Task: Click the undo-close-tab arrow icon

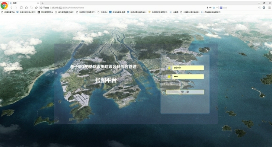Action: click(31, 7)
